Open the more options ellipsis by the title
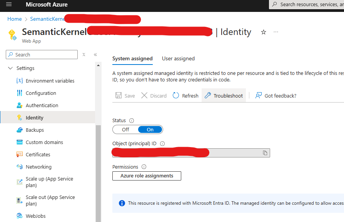The width and height of the screenshot is (344, 222). coord(276,32)
